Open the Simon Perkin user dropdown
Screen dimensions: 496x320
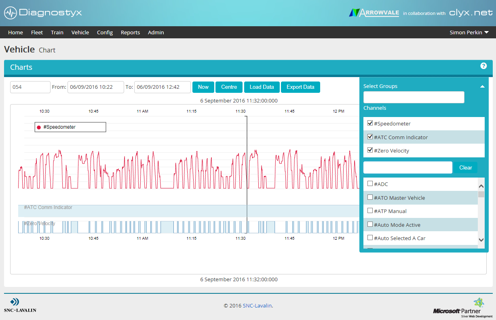coord(469,32)
